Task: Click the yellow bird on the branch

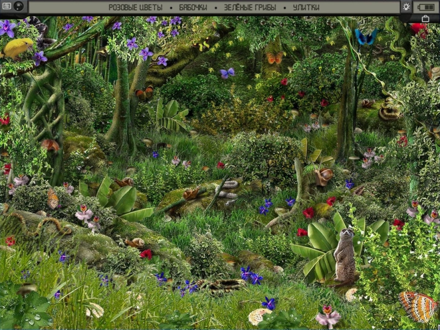Action: pos(18,48)
